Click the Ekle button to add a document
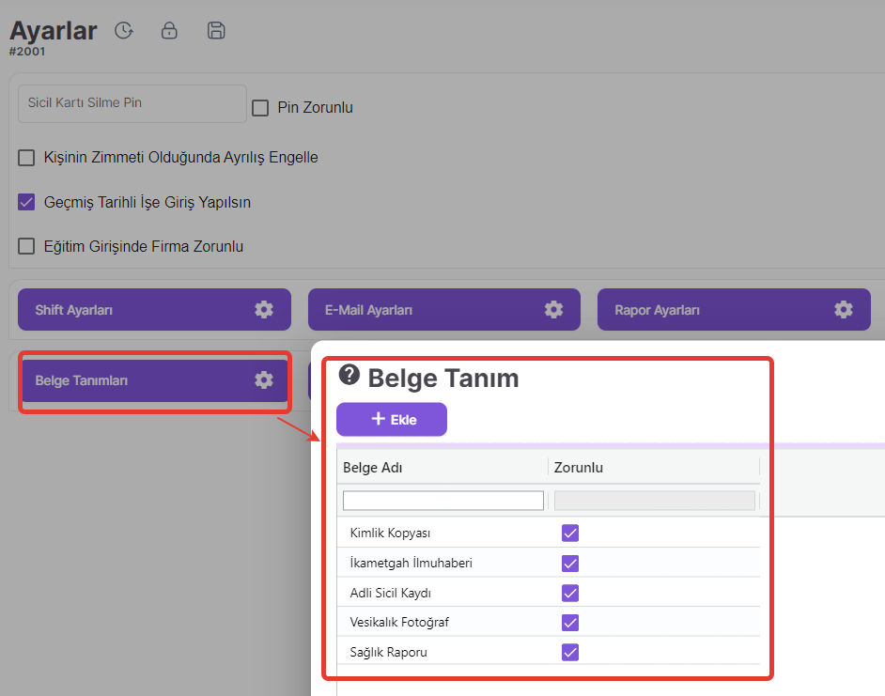The image size is (885, 696). coord(392,420)
